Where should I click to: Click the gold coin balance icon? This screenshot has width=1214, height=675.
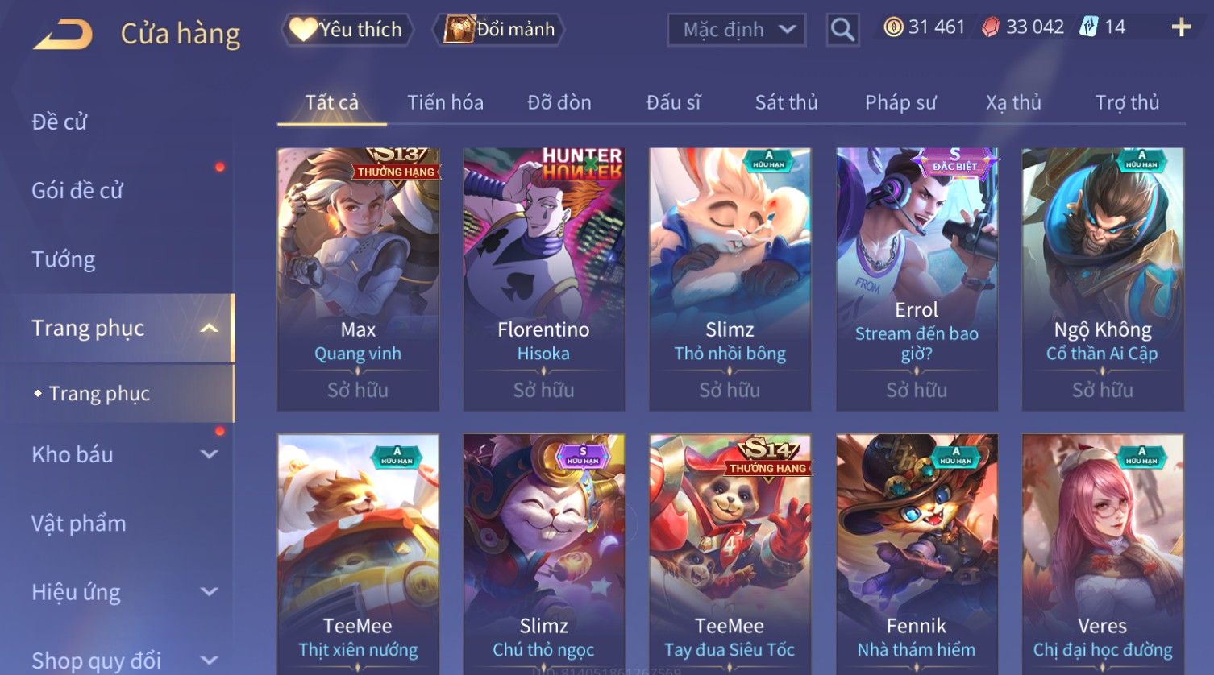click(893, 27)
